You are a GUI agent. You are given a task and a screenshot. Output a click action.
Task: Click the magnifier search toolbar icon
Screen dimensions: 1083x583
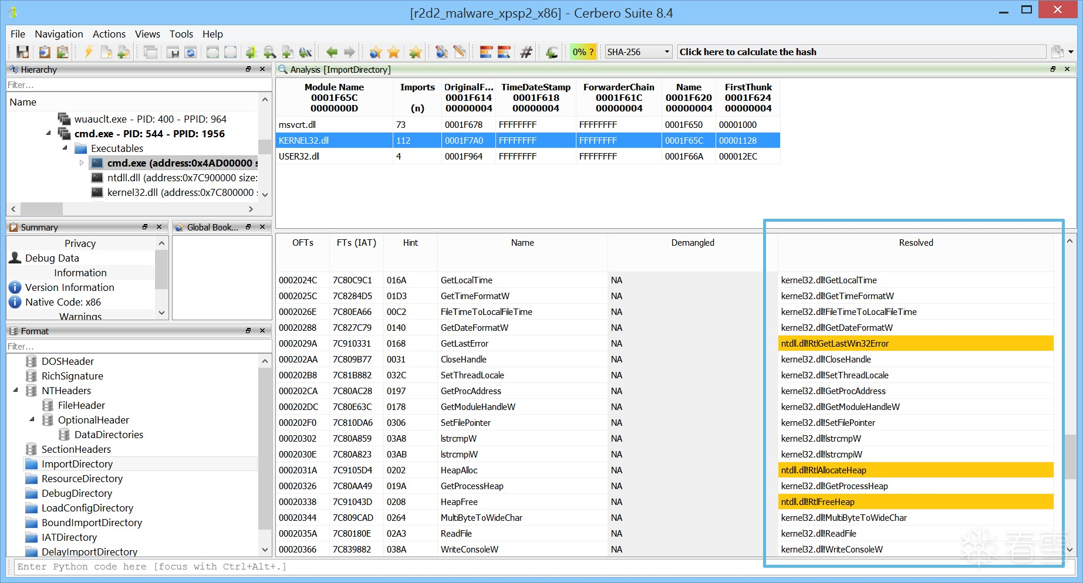[x=269, y=52]
